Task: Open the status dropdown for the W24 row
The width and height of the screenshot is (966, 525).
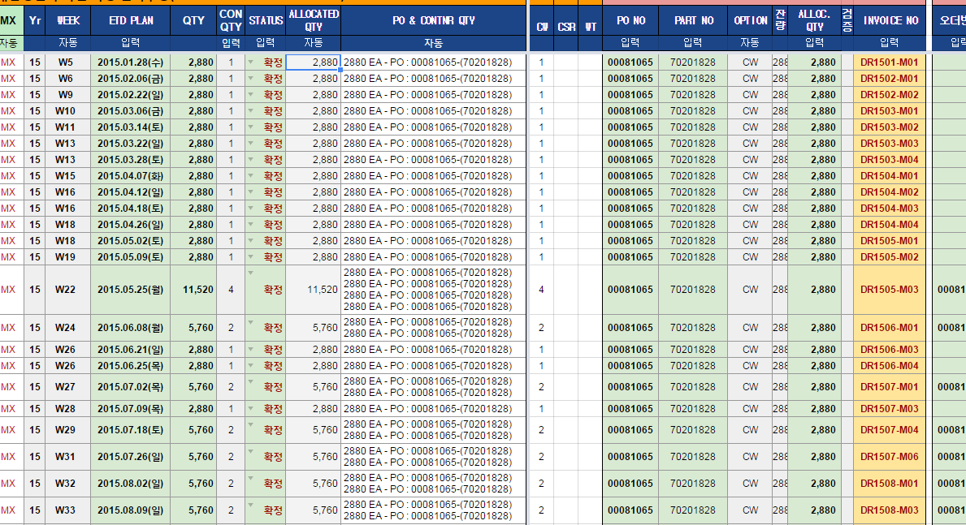Action: click(x=251, y=322)
